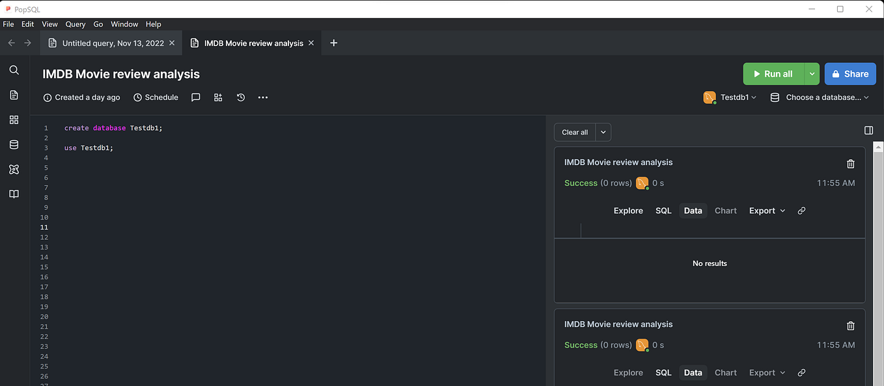884x386 pixels.
Task: Open the comments speech bubble icon
Action: pyautogui.click(x=195, y=97)
